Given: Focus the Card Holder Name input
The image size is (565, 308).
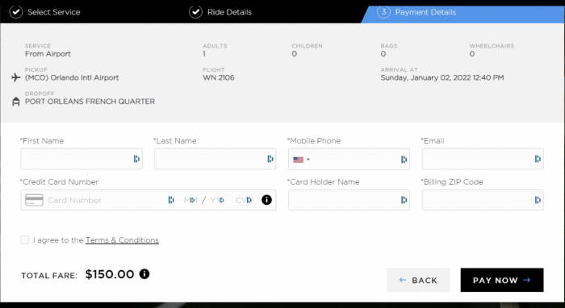Looking at the screenshot, I should click(349, 200).
